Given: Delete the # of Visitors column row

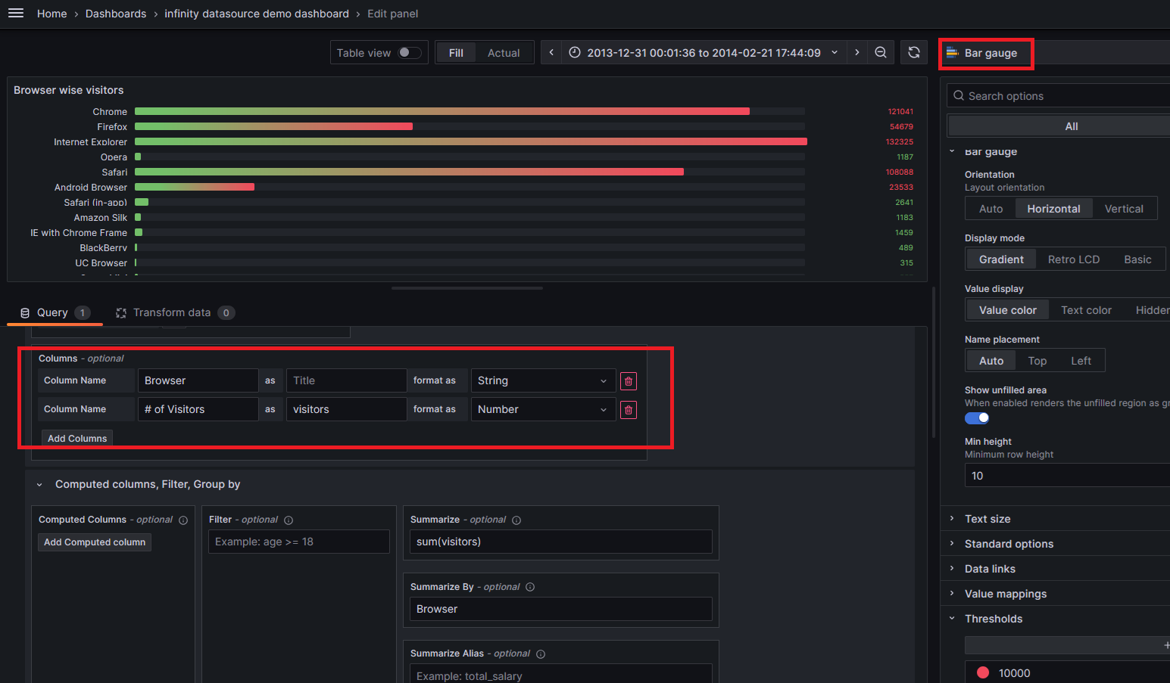Looking at the screenshot, I should (629, 410).
